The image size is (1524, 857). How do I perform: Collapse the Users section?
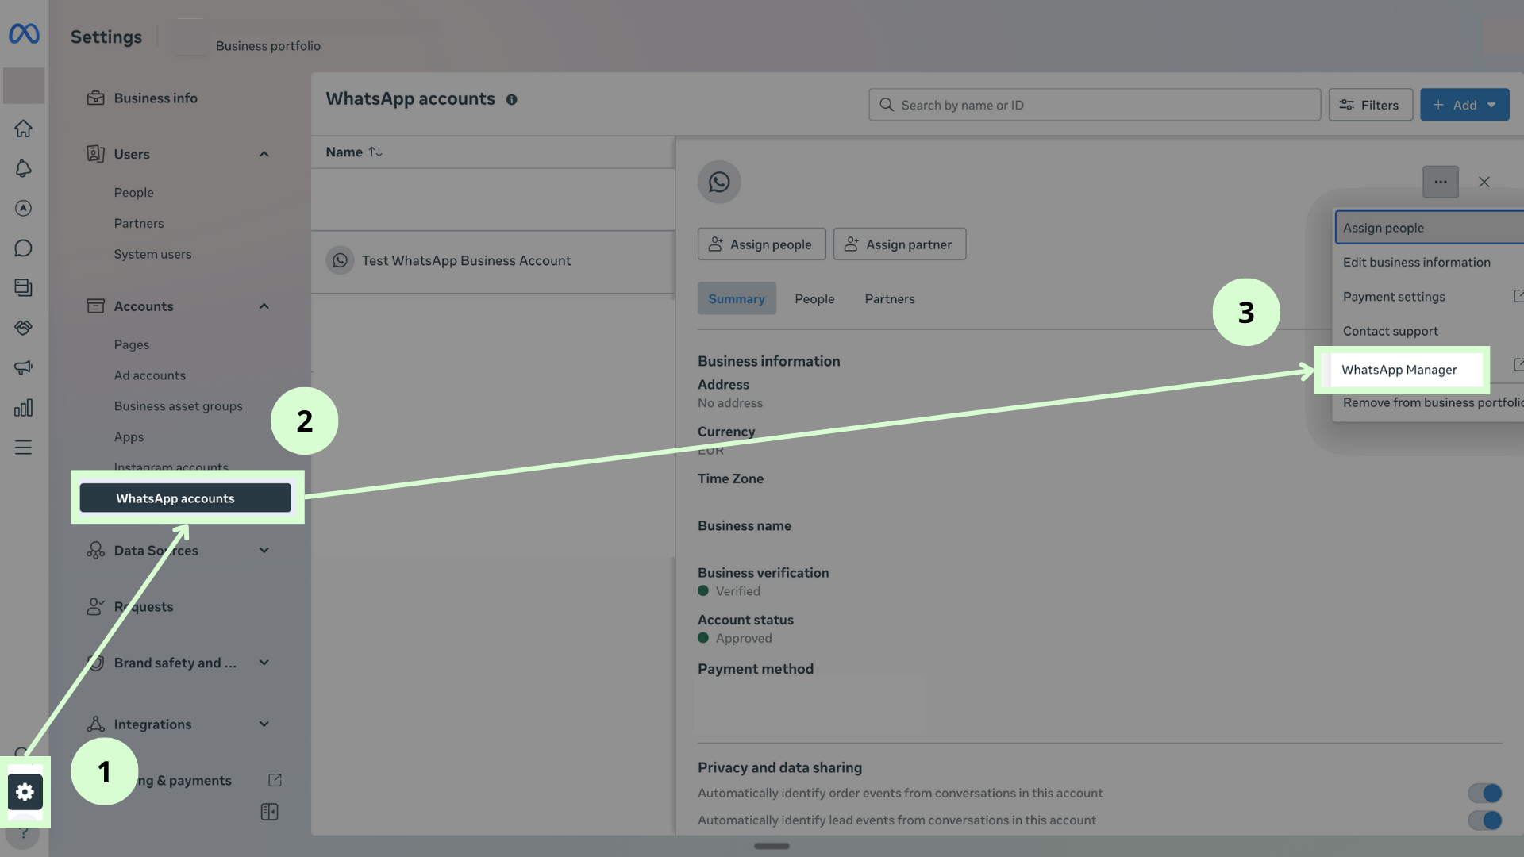(264, 154)
